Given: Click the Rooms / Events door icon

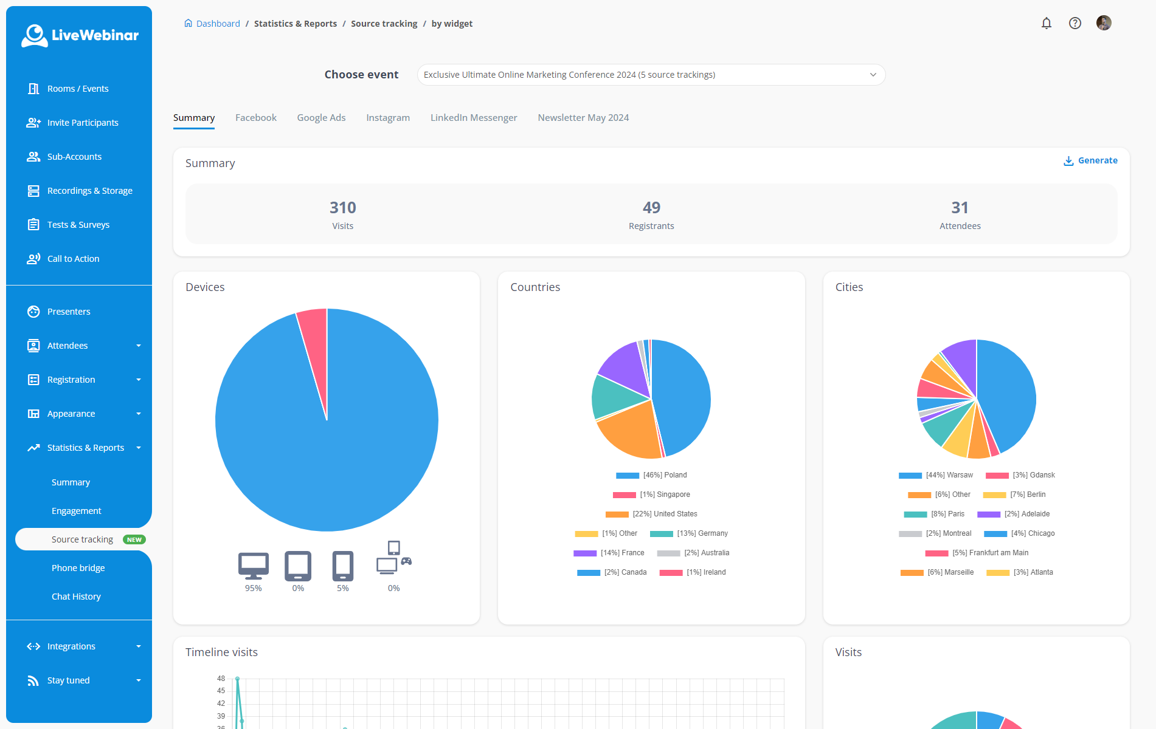Looking at the screenshot, I should [33, 89].
